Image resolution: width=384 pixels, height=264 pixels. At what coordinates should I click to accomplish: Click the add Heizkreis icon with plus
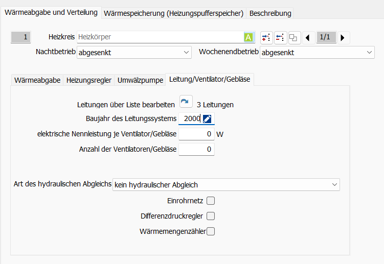(266, 37)
